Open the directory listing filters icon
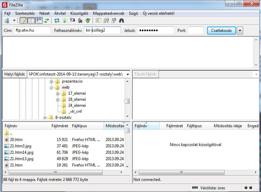261x192 pixels. [98, 21]
